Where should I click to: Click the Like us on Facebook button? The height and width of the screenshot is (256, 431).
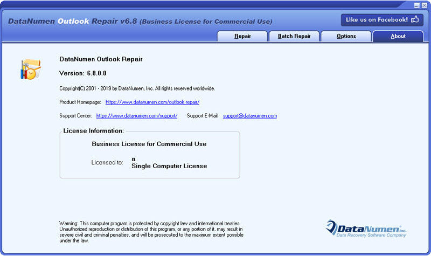click(x=382, y=20)
